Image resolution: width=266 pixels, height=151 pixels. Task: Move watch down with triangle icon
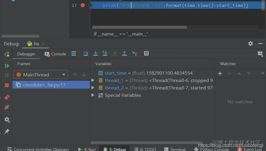(x=249, y=73)
